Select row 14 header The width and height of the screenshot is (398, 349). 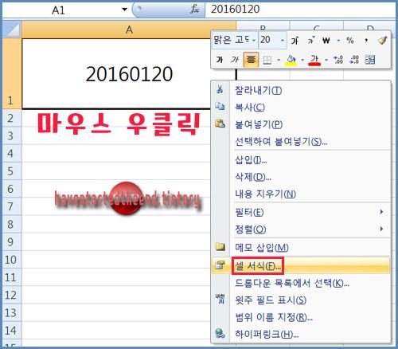[10, 330]
